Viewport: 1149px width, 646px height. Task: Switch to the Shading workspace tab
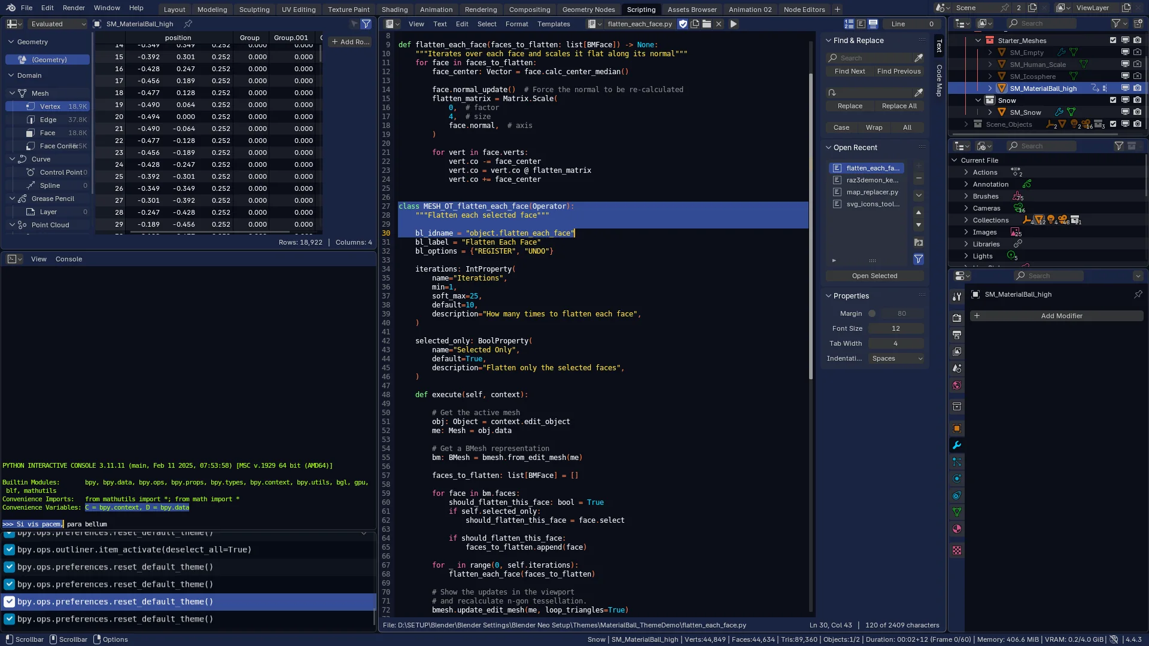(x=394, y=10)
